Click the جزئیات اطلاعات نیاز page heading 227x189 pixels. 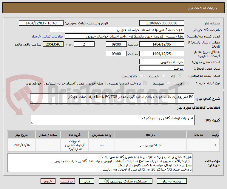point(203,8)
